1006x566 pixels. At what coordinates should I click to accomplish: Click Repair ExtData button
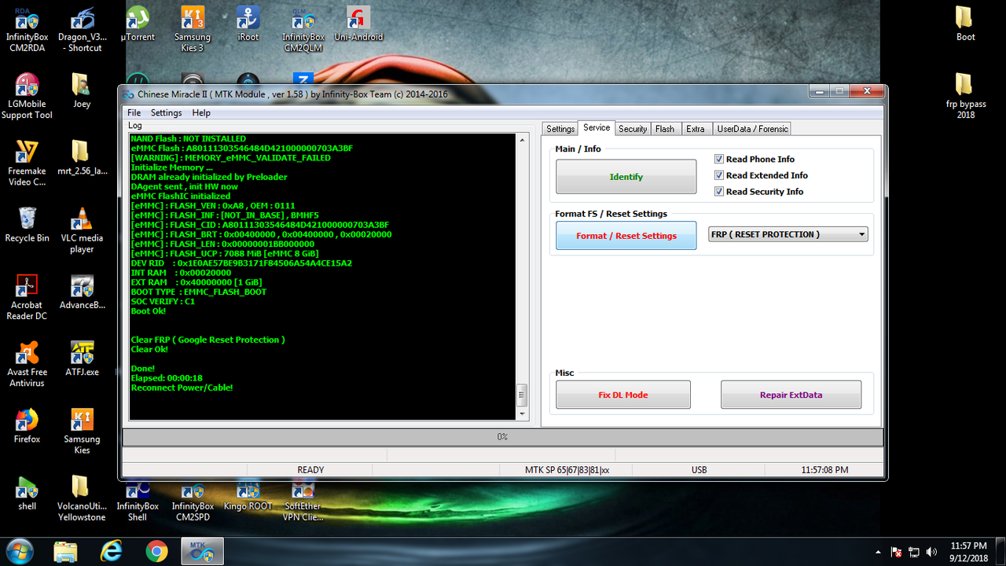pyautogui.click(x=791, y=395)
